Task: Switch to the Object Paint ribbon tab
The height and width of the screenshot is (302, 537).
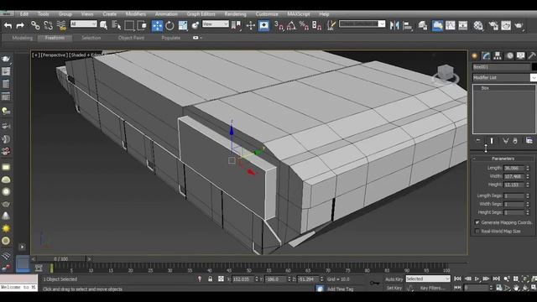Action: [131, 38]
